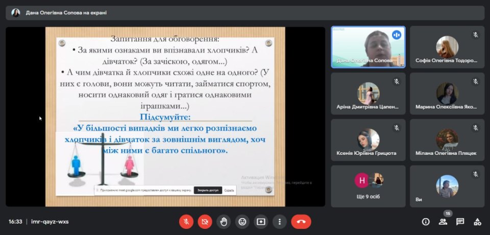The width and height of the screenshot is (490, 235).
Task: Open meeting details info icon
Action: (x=426, y=222)
